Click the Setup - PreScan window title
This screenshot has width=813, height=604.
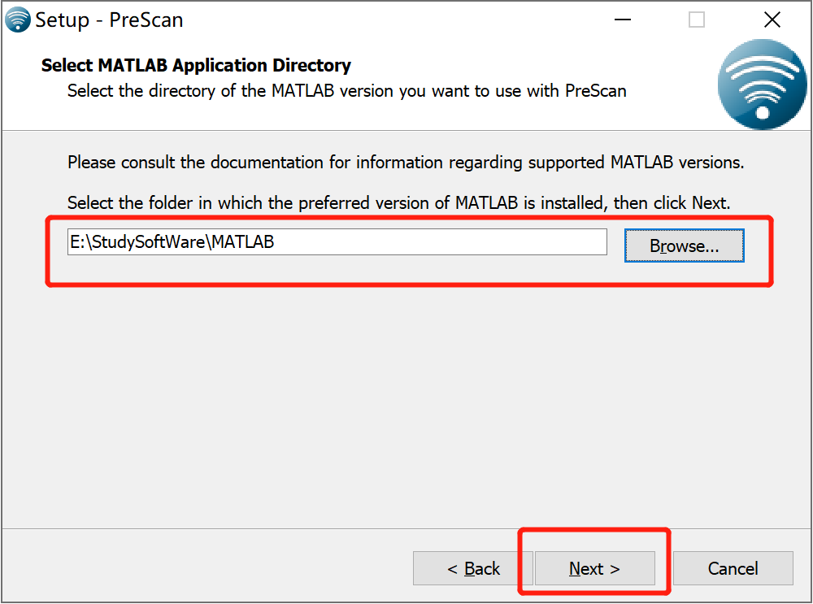[109, 20]
